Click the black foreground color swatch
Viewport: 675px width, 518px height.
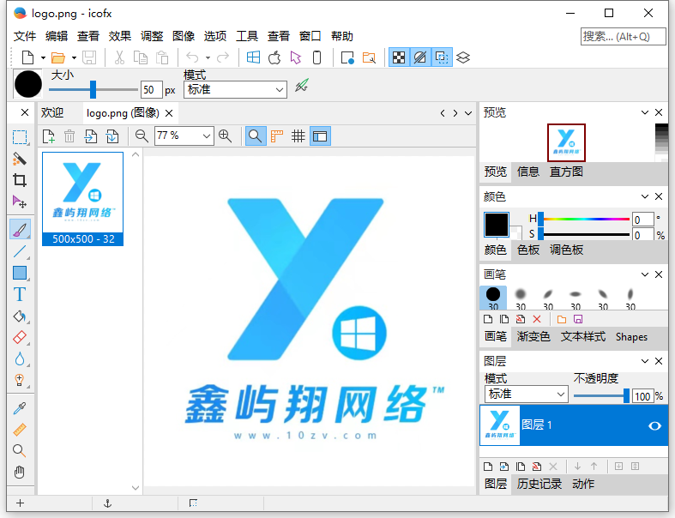click(x=497, y=225)
